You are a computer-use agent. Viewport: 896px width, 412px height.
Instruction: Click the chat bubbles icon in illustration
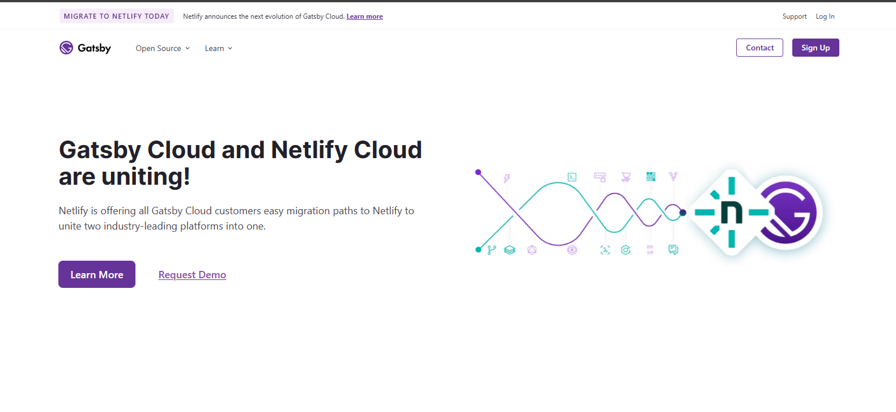(x=673, y=250)
